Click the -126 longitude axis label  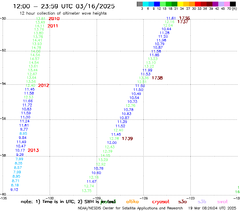click(x=144, y=198)
